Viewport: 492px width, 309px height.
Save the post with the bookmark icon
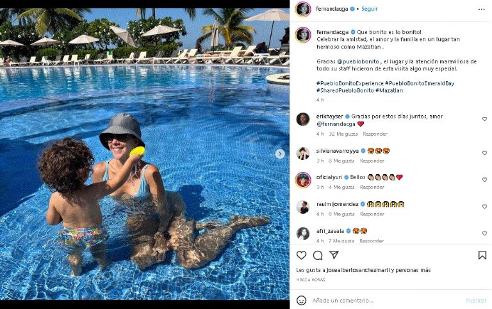click(482, 255)
